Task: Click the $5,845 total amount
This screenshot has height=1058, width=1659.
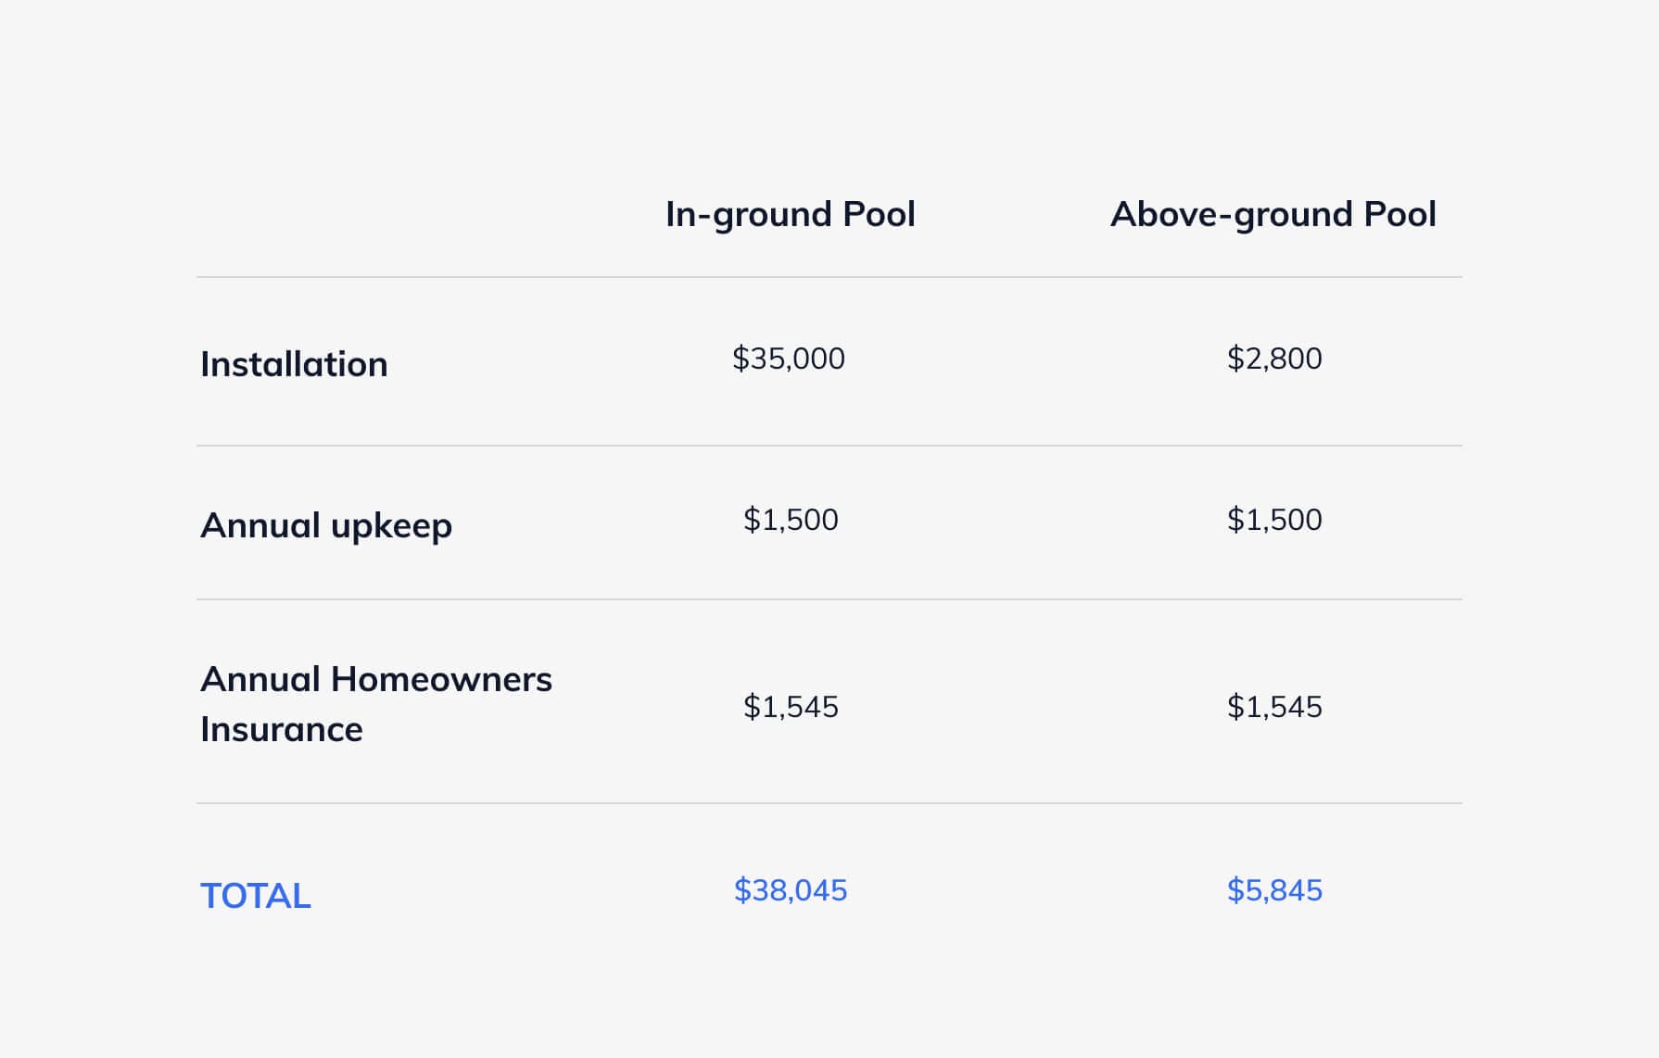Action: [1274, 890]
